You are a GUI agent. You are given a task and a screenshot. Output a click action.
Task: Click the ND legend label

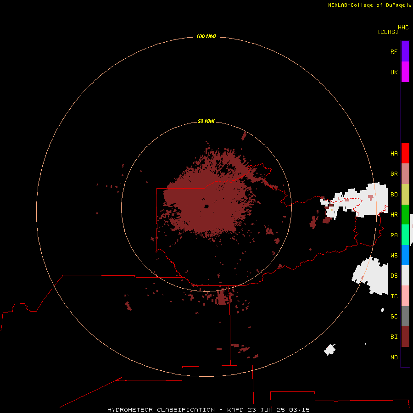pyautogui.click(x=394, y=357)
